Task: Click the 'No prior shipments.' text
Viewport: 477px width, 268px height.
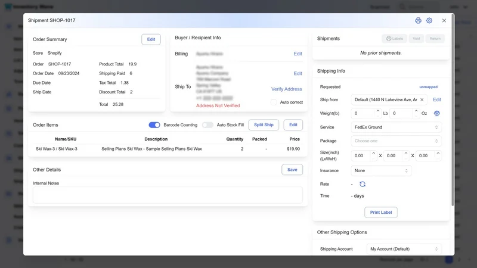Action: click(x=381, y=53)
